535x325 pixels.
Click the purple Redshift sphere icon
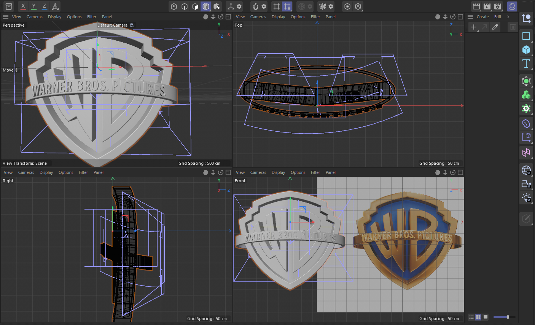click(x=512, y=6)
